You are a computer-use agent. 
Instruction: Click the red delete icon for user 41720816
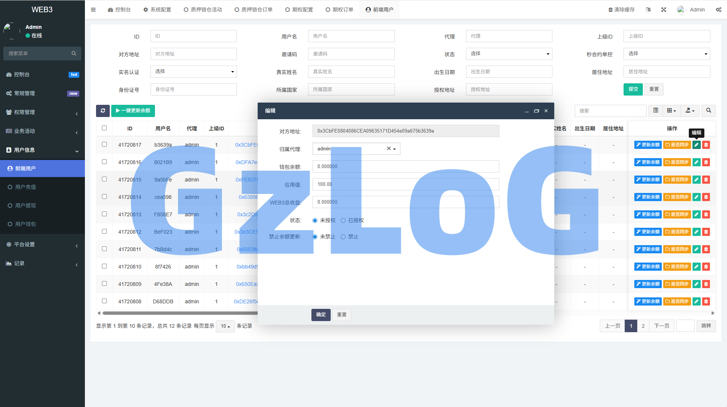706,162
